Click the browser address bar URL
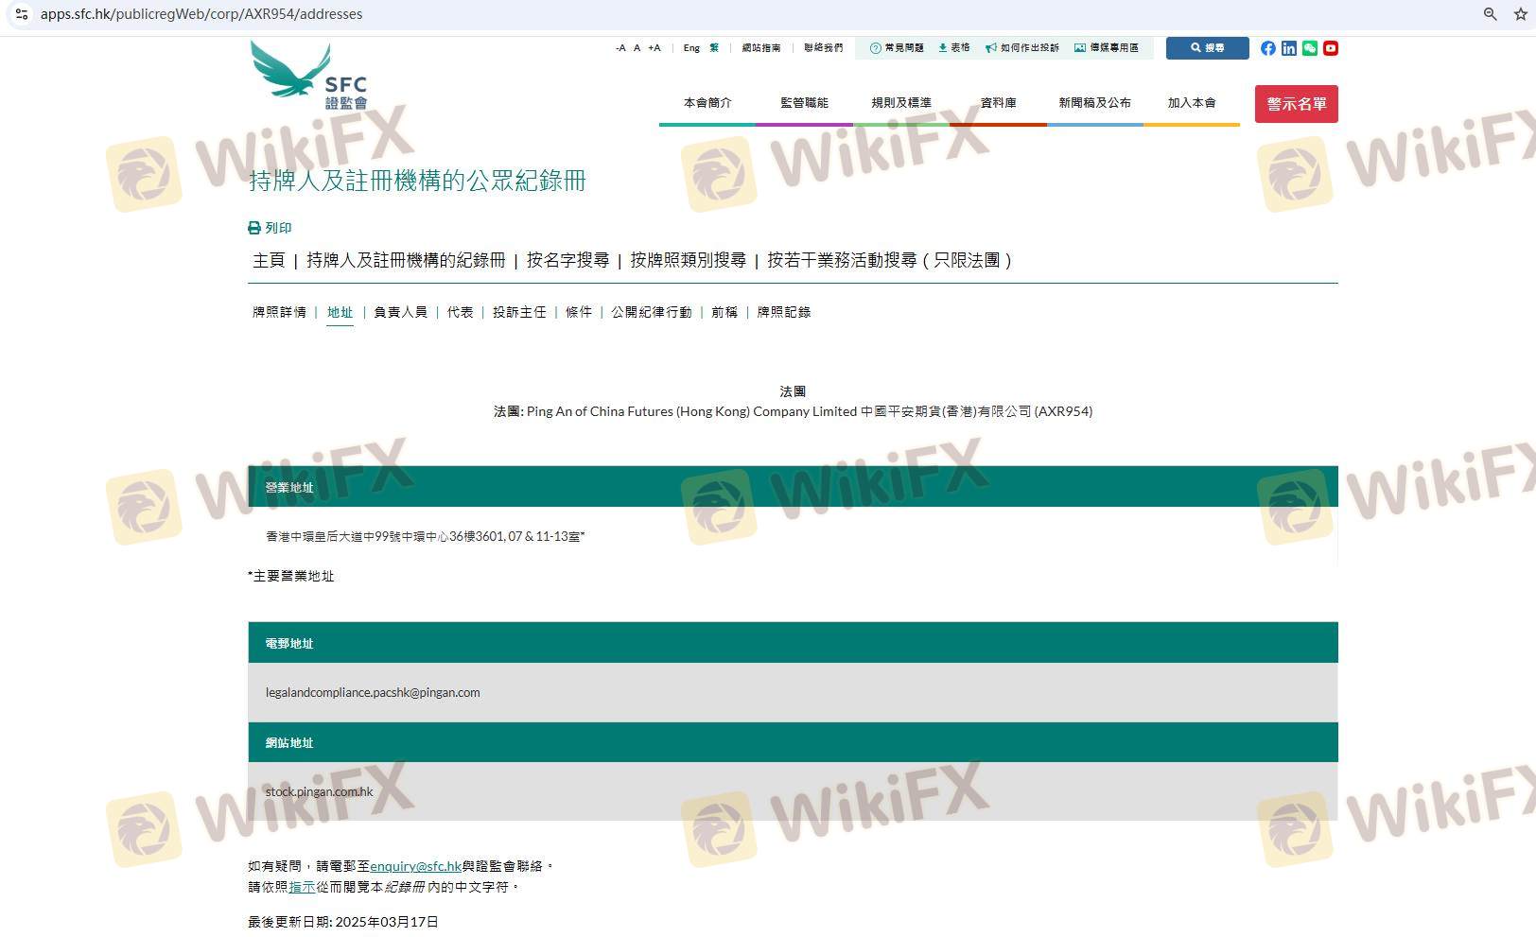 tap(201, 14)
